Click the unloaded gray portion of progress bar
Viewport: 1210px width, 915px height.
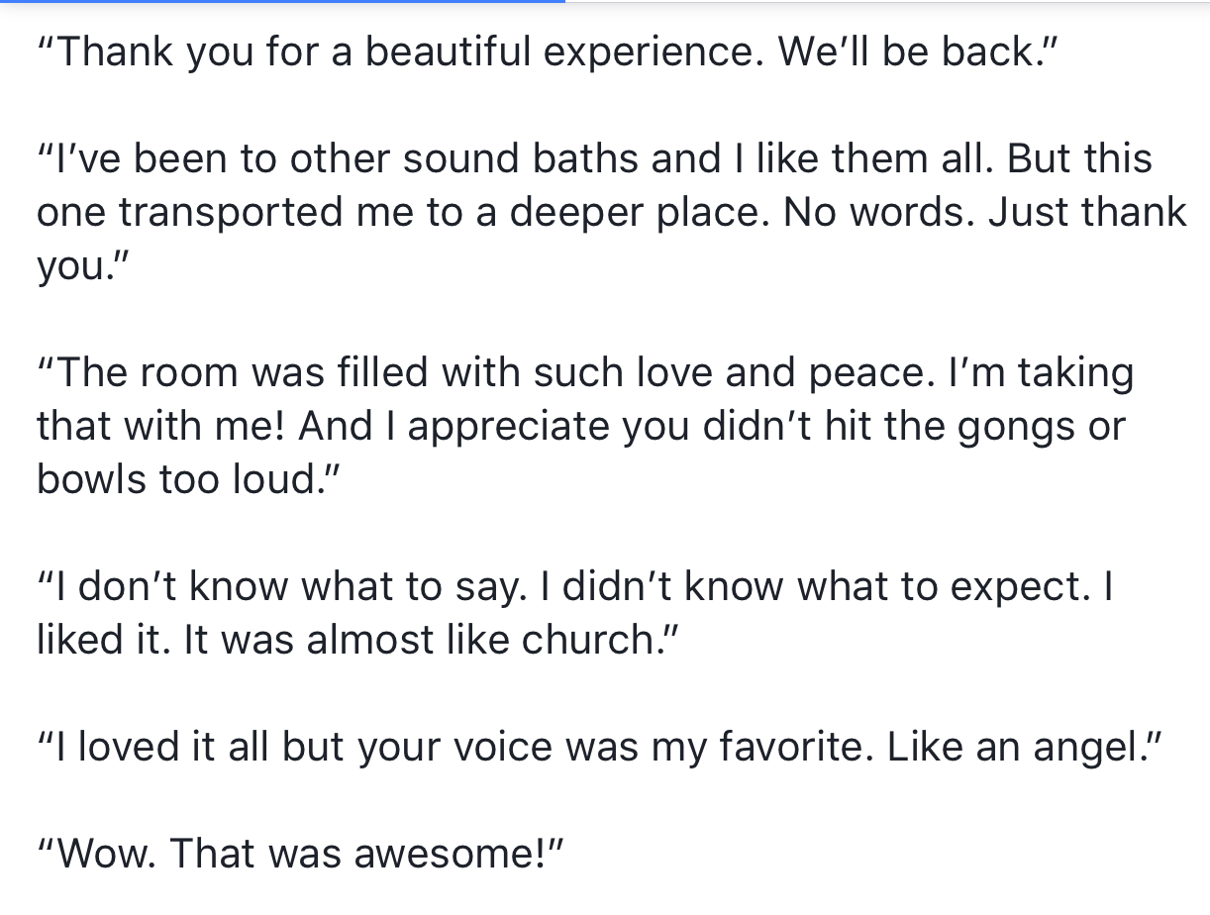pos(887,2)
